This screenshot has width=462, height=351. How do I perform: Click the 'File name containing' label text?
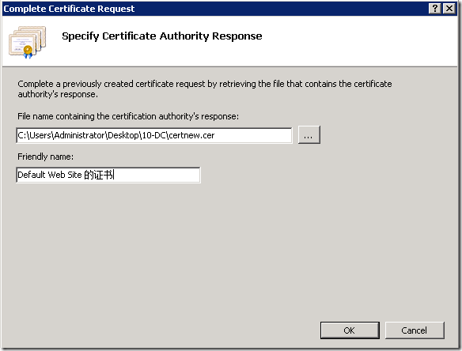tap(128, 116)
